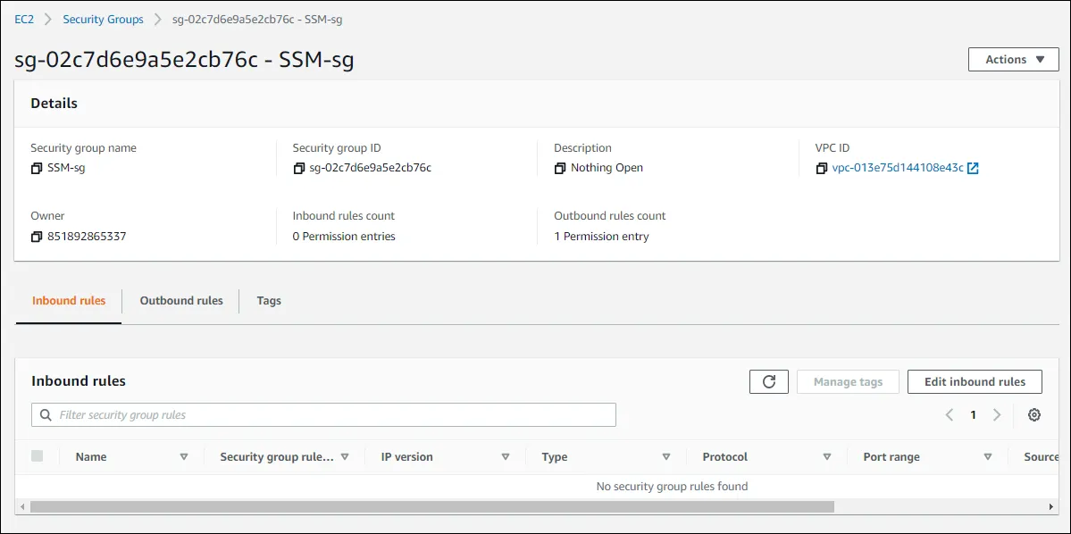1071x534 pixels.
Task: Sort the Protocol column using its arrow
Action: point(827,457)
